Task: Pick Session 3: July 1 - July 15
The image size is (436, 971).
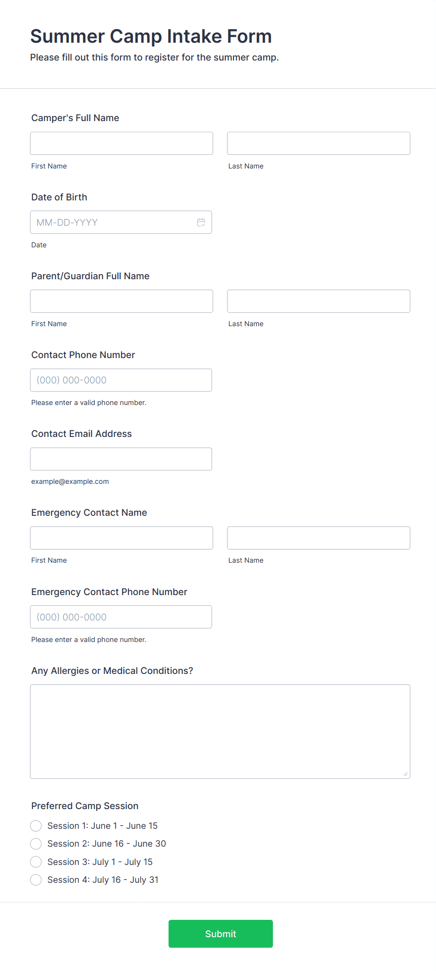Action: coord(36,862)
